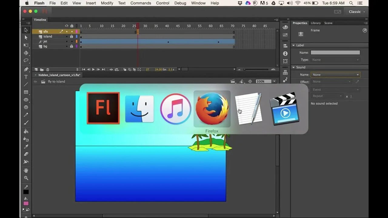Image resolution: width=388 pixels, height=218 pixels.
Task: Toggle visibility dot of island layer
Action: point(67,36)
